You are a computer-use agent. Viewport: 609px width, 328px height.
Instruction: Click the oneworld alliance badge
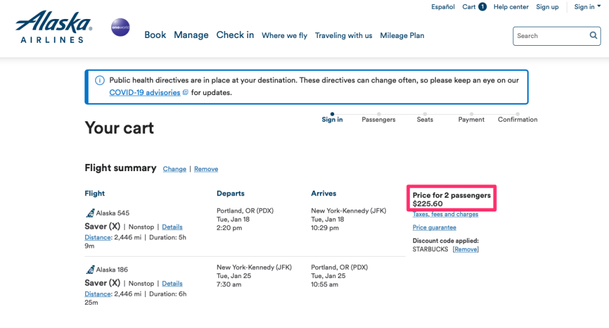pos(120,27)
